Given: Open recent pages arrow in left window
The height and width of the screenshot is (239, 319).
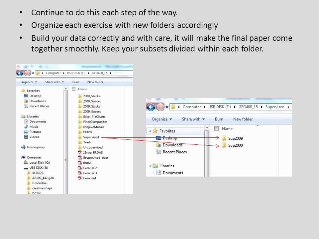Looking at the screenshot, I should point(33,73).
